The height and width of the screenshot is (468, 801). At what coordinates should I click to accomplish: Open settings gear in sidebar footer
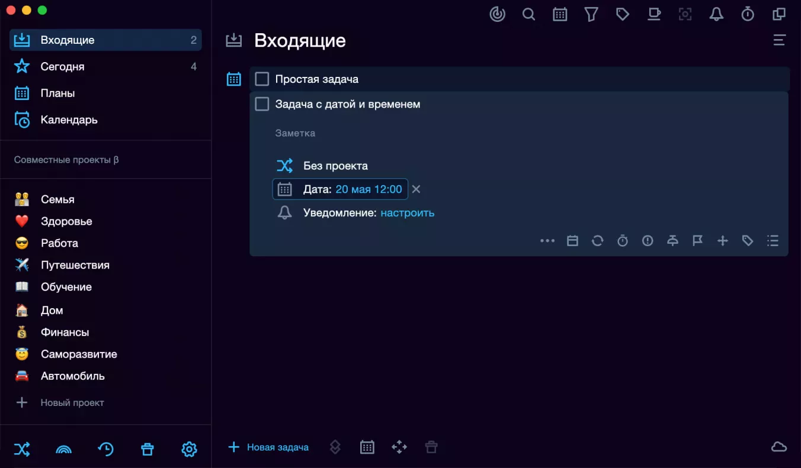(x=189, y=449)
